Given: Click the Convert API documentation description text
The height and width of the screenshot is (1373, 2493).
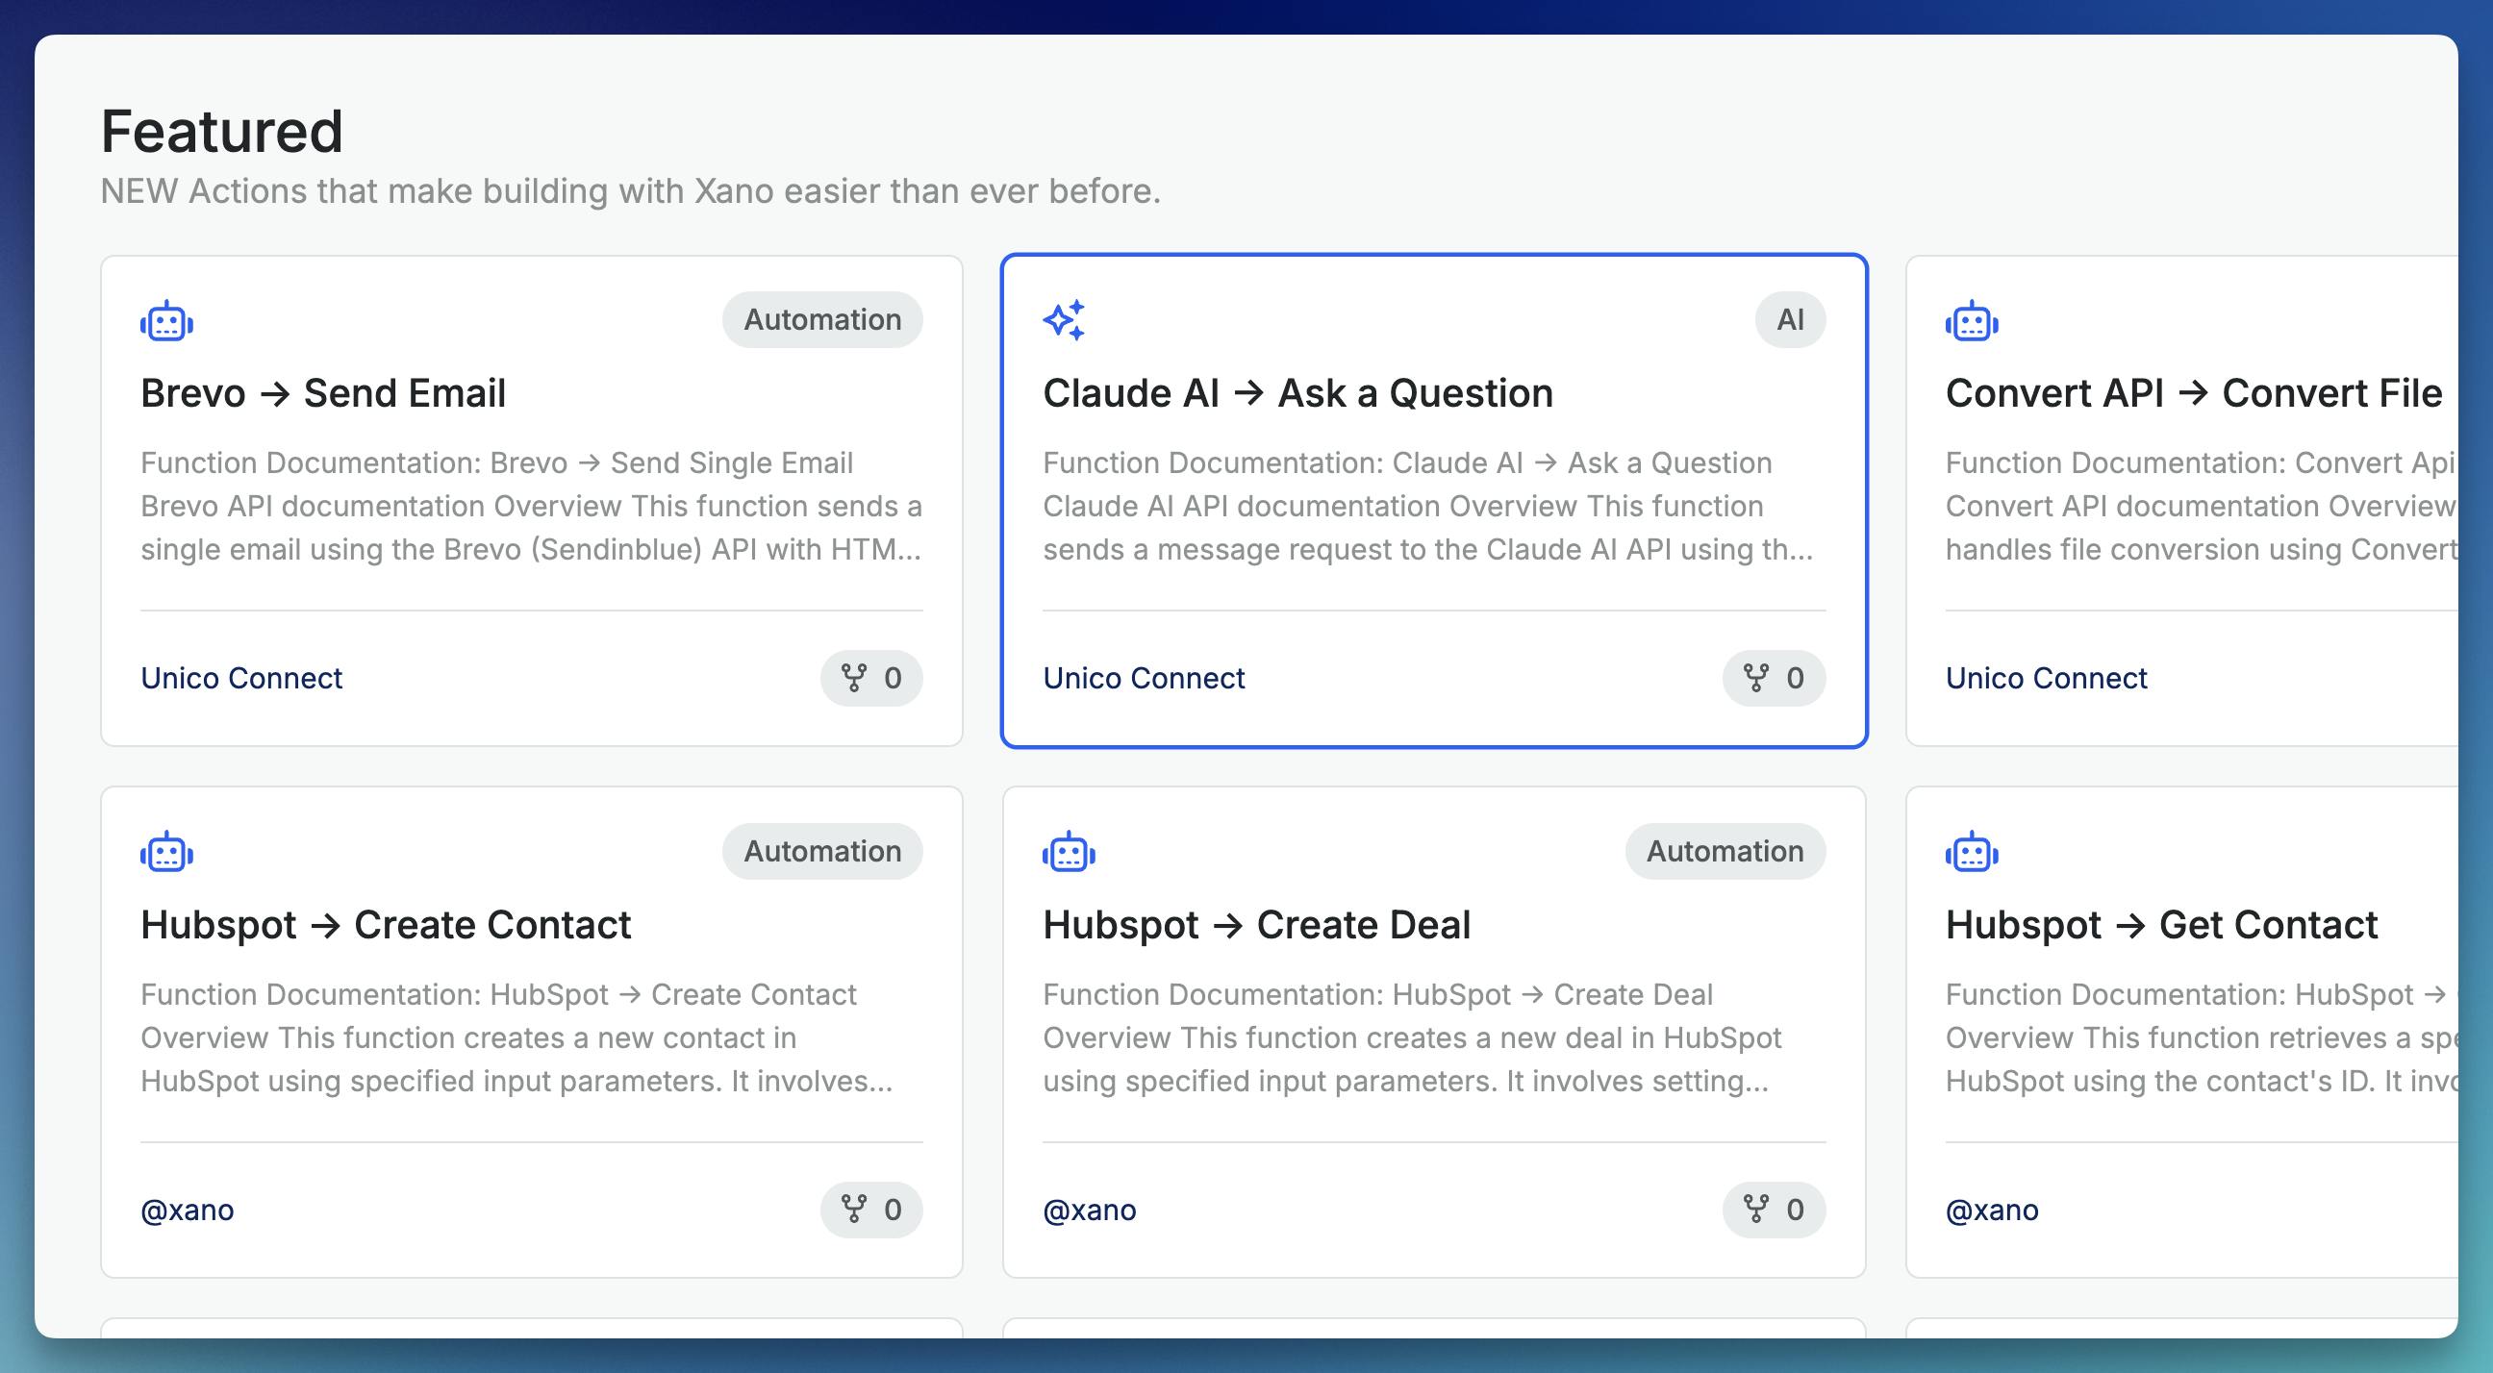Looking at the screenshot, I should (x=2202, y=506).
